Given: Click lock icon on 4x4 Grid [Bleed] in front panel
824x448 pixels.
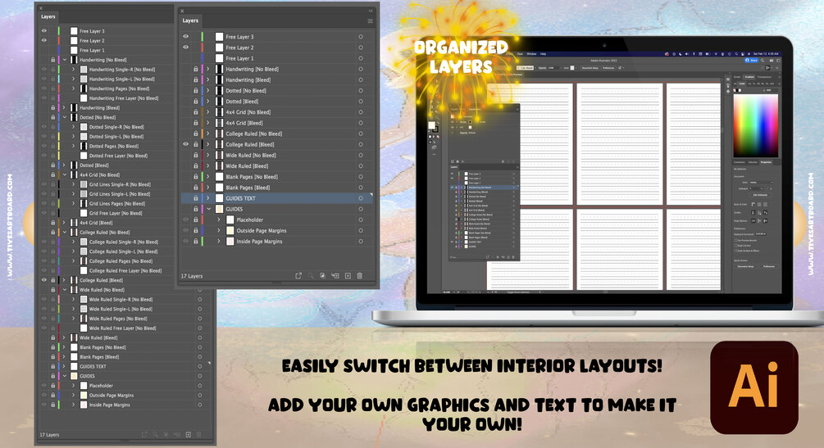Looking at the screenshot, I should click(195, 123).
